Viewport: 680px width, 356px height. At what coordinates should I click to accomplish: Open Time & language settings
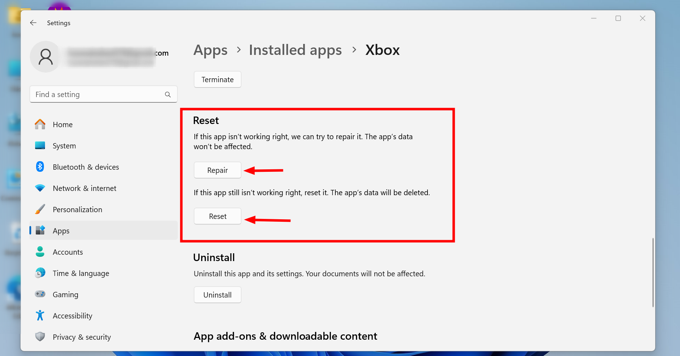pyautogui.click(x=103, y=273)
